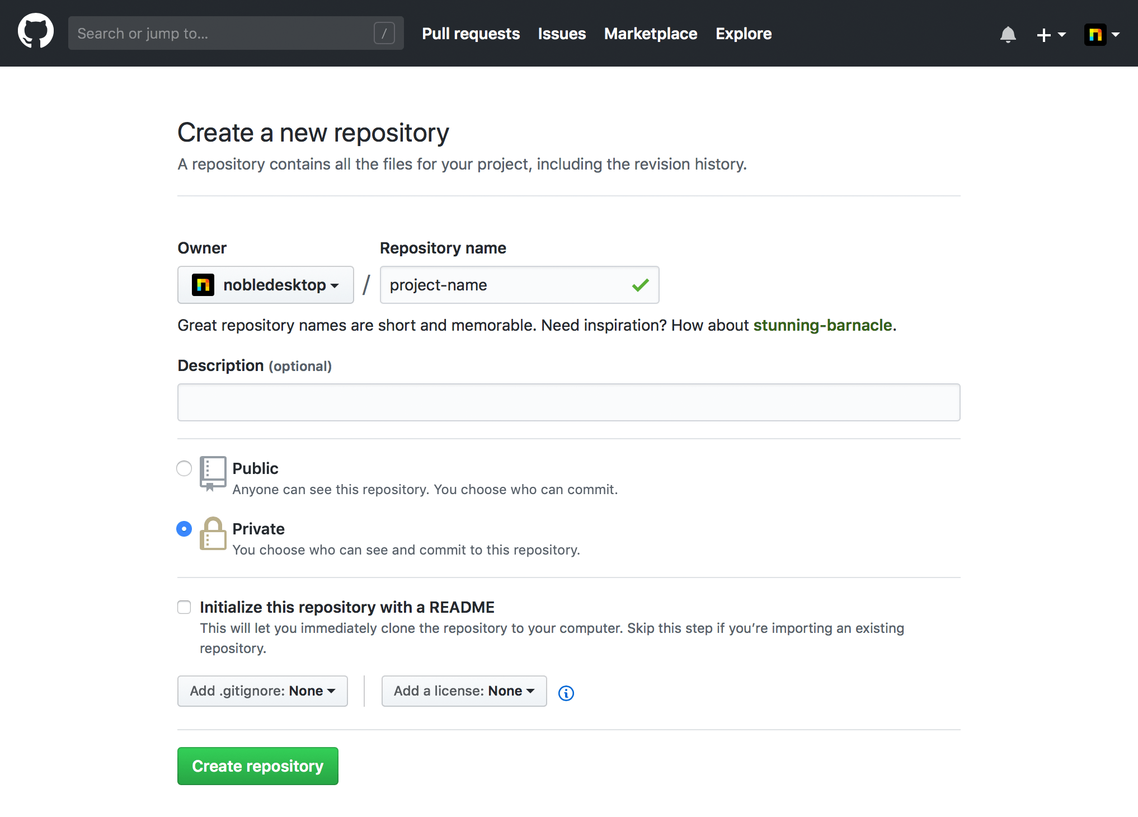Click the slash shortcut key icon in search
This screenshot has height=817, width=1138.
384,33
